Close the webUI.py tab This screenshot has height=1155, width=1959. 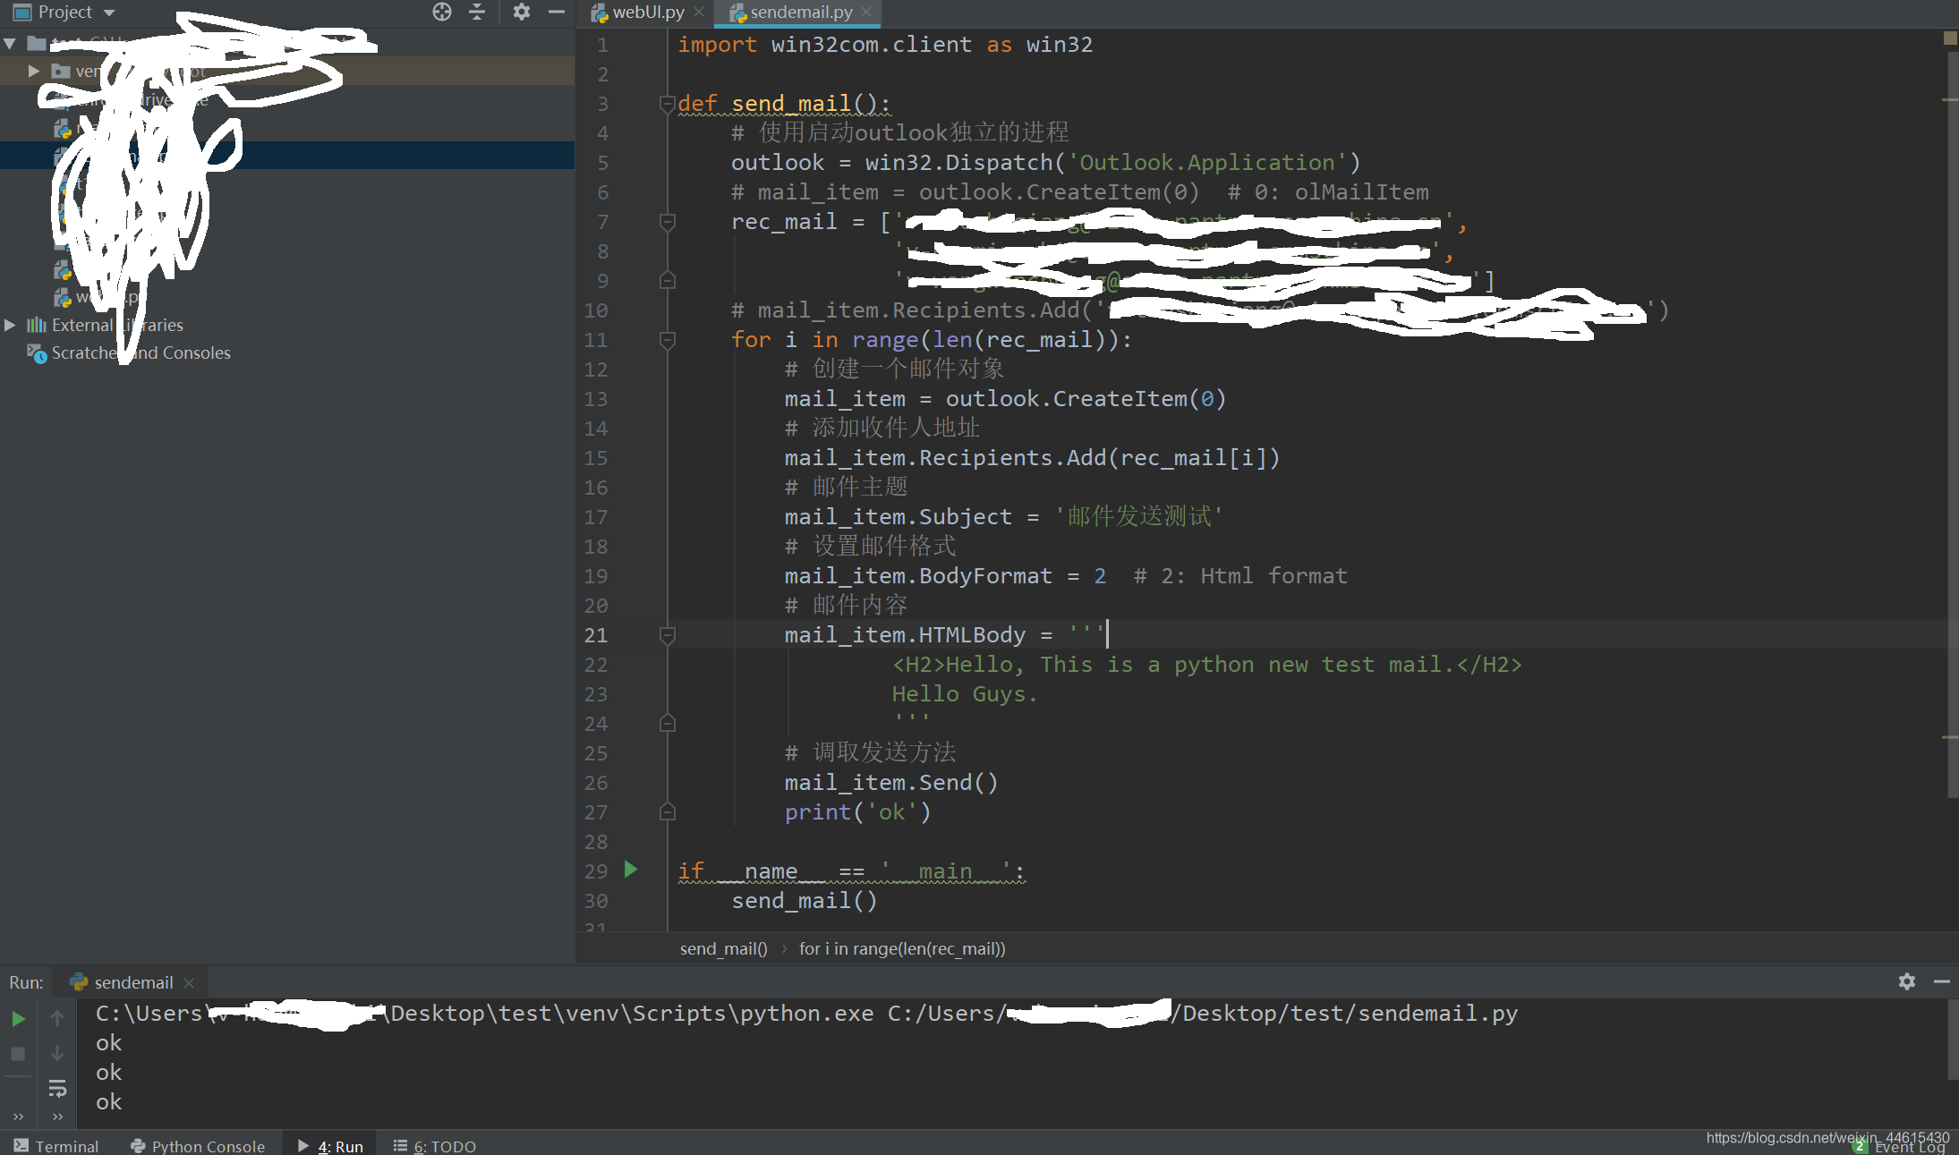(x=699, y=12)
